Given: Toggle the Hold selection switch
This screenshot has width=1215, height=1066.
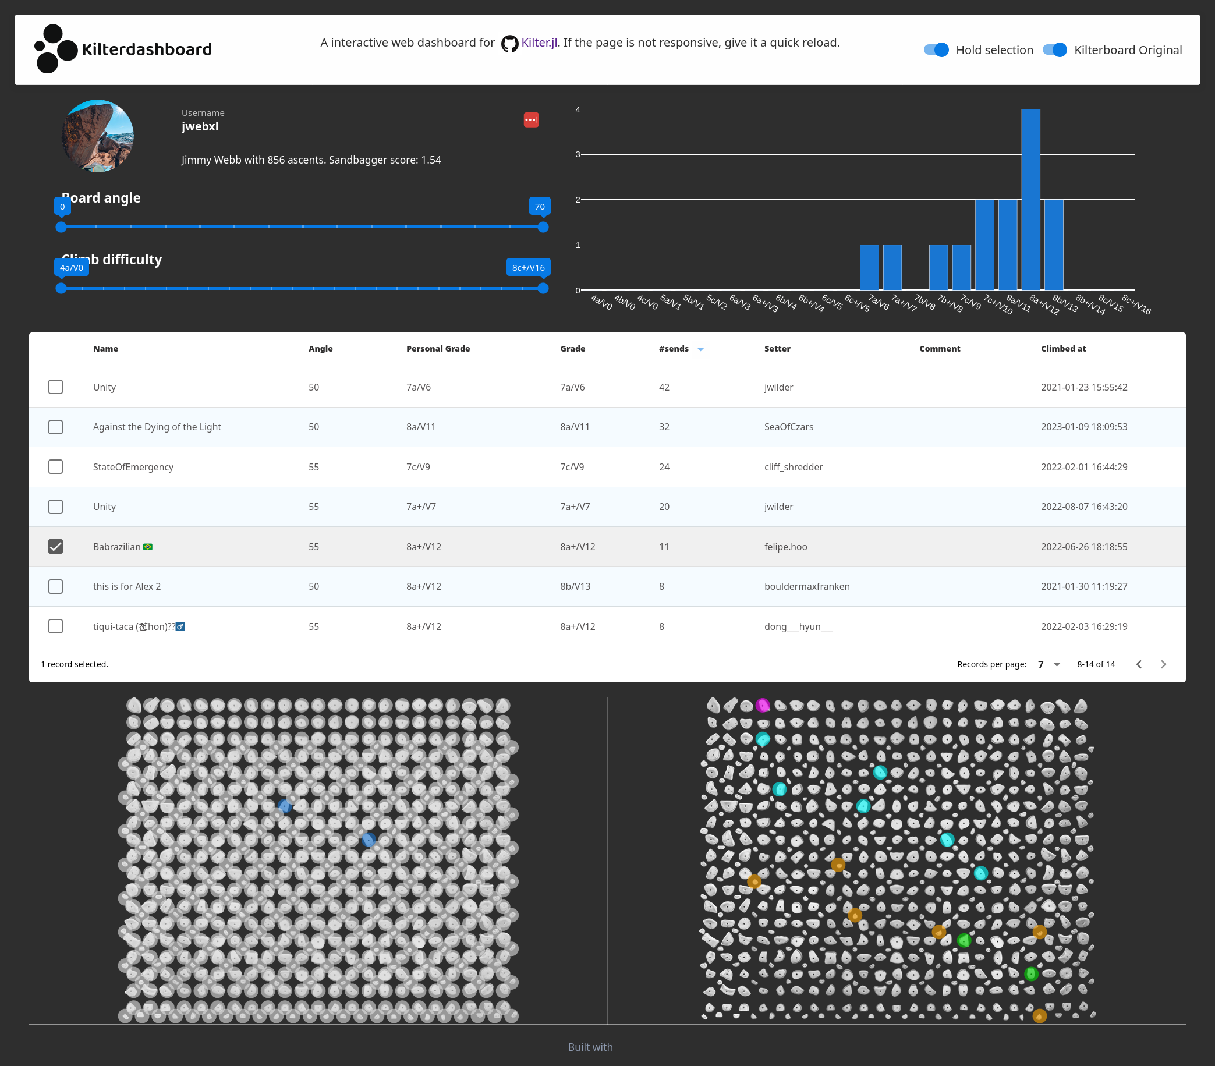Looking at the screenshot, I should [936, 50].
